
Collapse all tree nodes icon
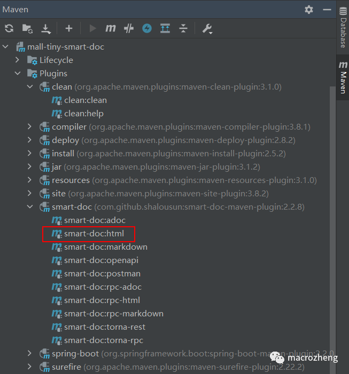point(183,28)
